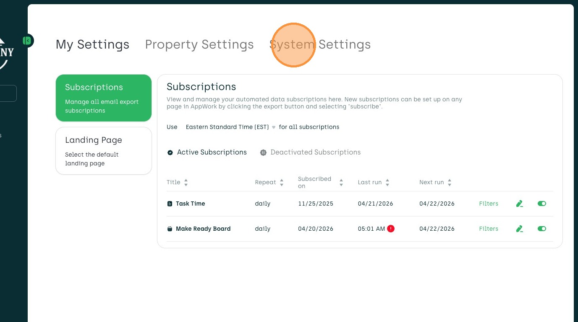578x322 pixels.
Task: Click the Task Time document icon
Action: (170, 204)
